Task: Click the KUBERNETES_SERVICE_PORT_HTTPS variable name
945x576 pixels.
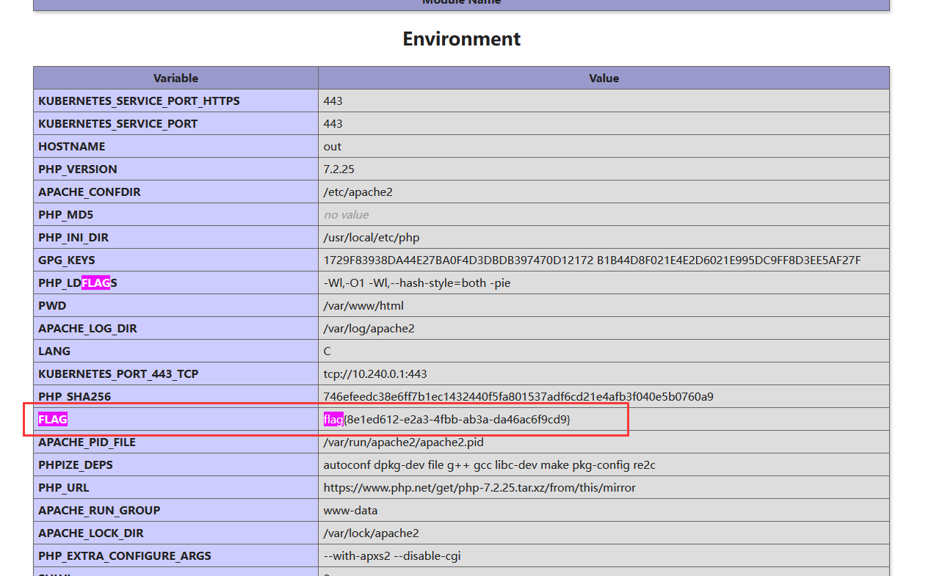Action: 139,101
